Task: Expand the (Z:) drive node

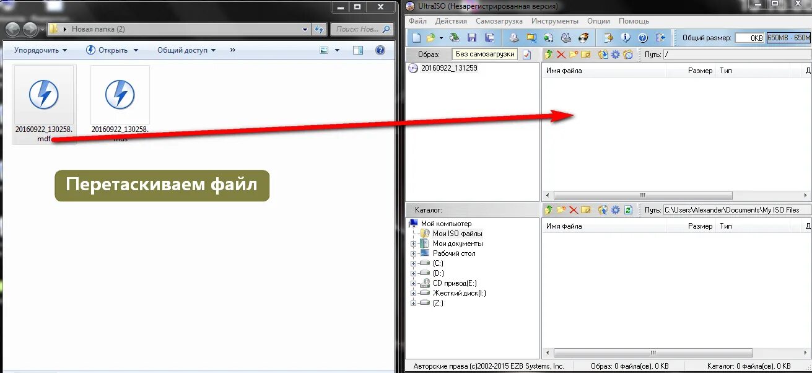Action: point(414,303)
